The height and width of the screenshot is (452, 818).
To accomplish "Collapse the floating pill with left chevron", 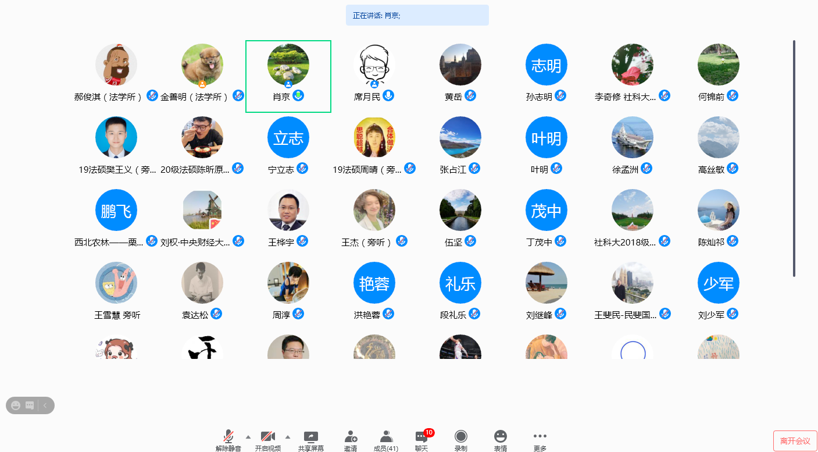I will [x=45, y=405].
